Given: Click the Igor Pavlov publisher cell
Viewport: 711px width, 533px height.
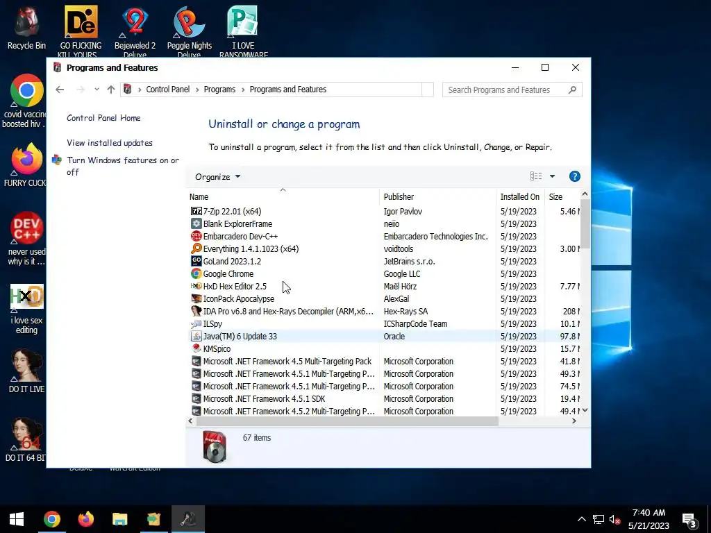Looking at the screenshot, I should (x=403, y=212).
